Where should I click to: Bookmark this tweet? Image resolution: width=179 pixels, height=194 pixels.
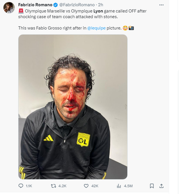pos(152,186)
